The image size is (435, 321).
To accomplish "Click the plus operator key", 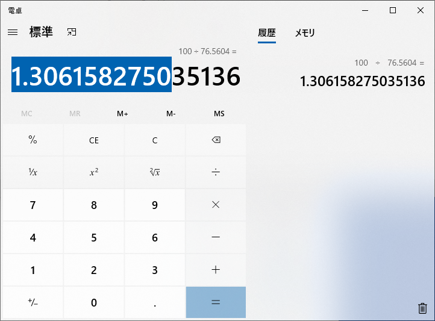I will coord(216,270).
